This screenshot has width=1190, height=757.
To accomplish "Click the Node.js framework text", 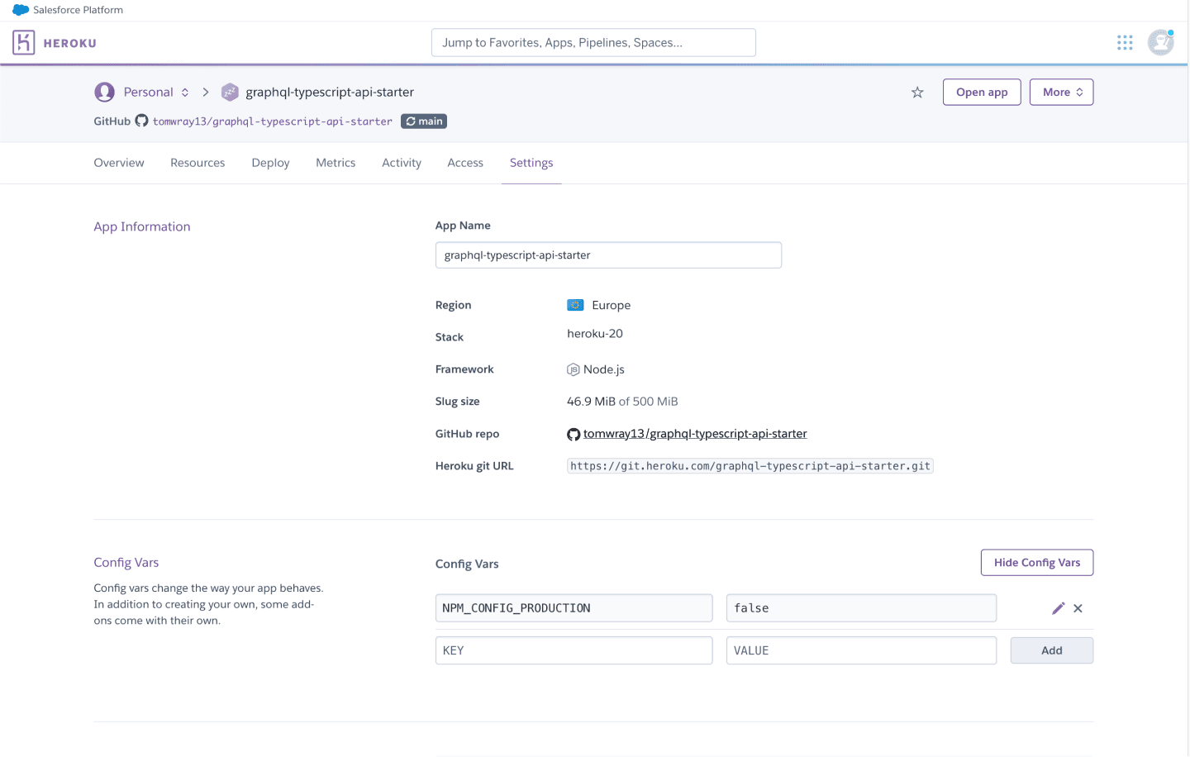I will coord(604,369).
